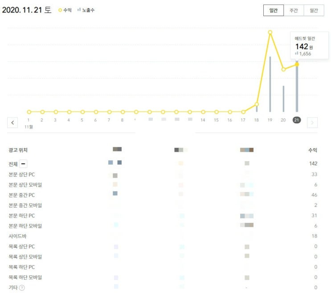
Task: Click the total revenue value 142 in table
Action: tap(313, 163)
